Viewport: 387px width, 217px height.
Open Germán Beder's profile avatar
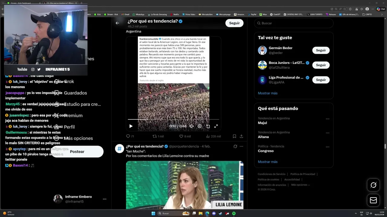coord(262,50)
